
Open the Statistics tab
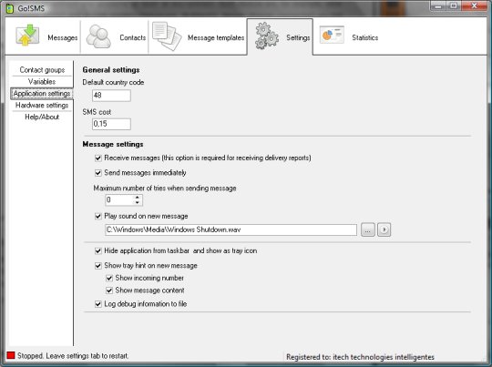point(365,37)
